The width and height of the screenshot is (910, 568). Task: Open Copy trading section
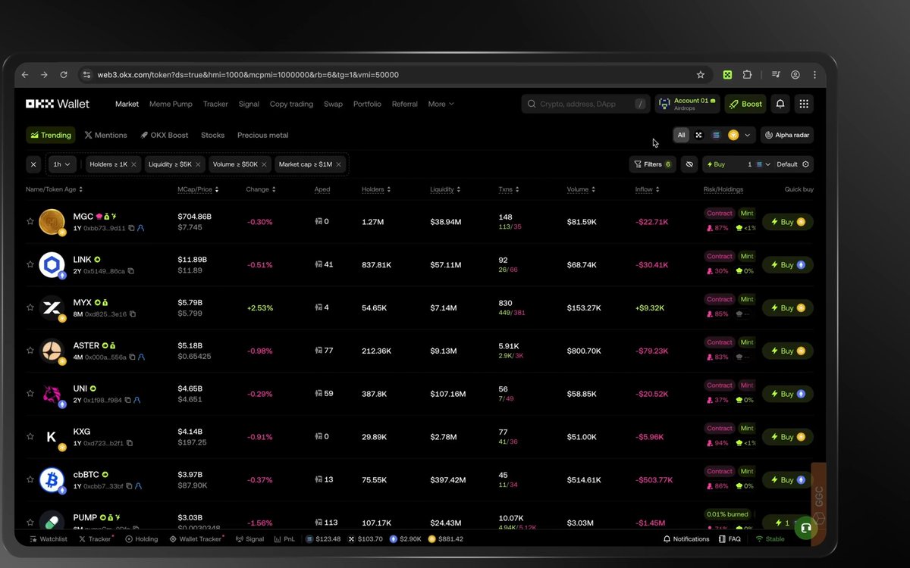point(291,104)
